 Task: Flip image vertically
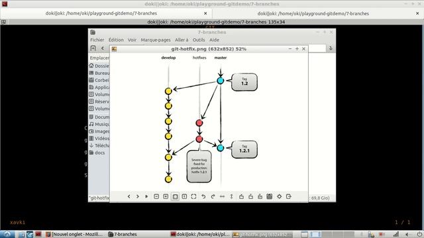[x=231, y=196]
